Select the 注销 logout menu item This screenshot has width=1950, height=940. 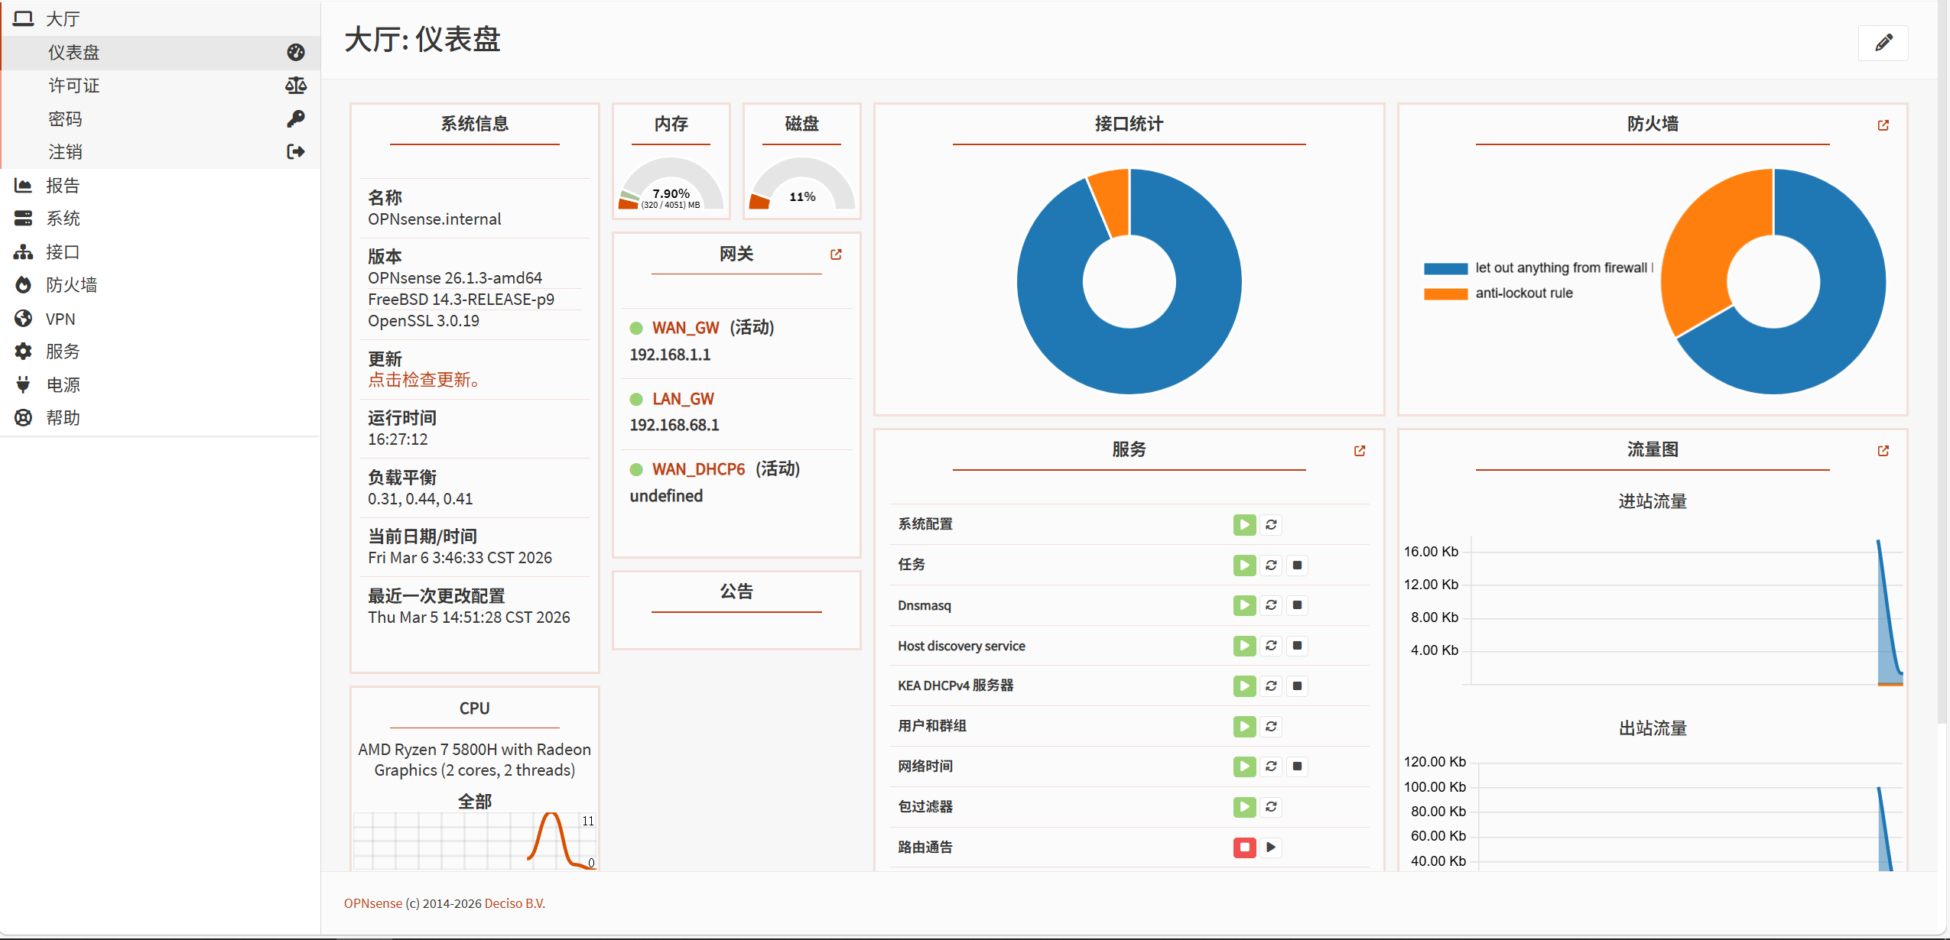(66, 152)
